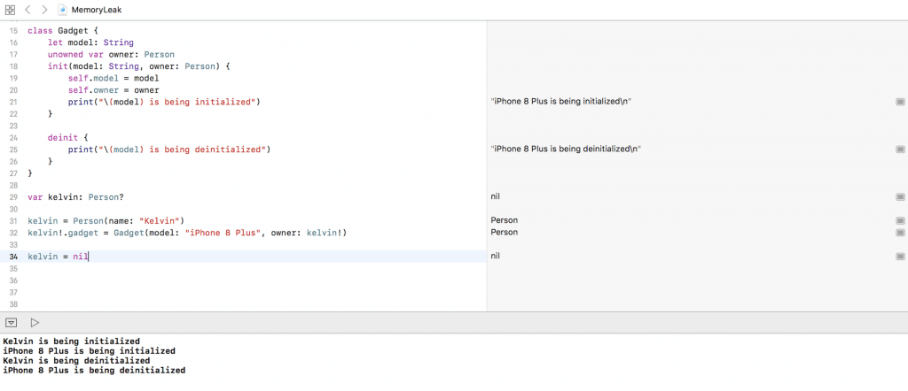Open Quick Look for line 31 Person result

pos(900,220)
